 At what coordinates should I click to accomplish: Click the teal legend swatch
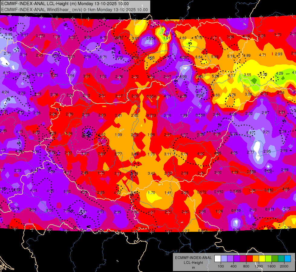281,259
